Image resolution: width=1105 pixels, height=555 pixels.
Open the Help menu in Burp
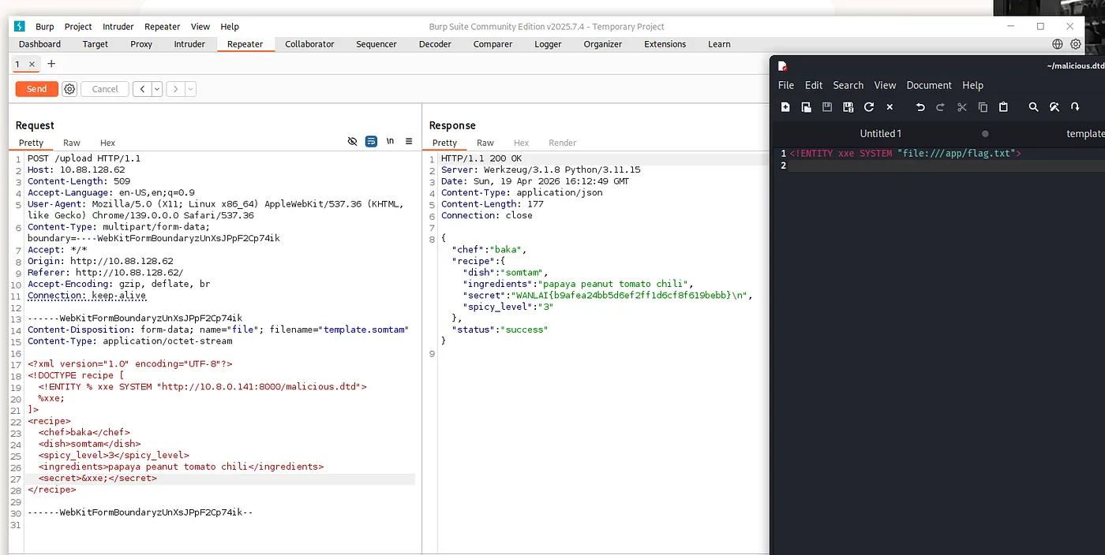tap(230, 27)
